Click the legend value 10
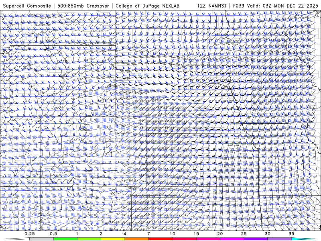Screen dimensions: 321x241 pyautogui.click(x=173, y=234)
